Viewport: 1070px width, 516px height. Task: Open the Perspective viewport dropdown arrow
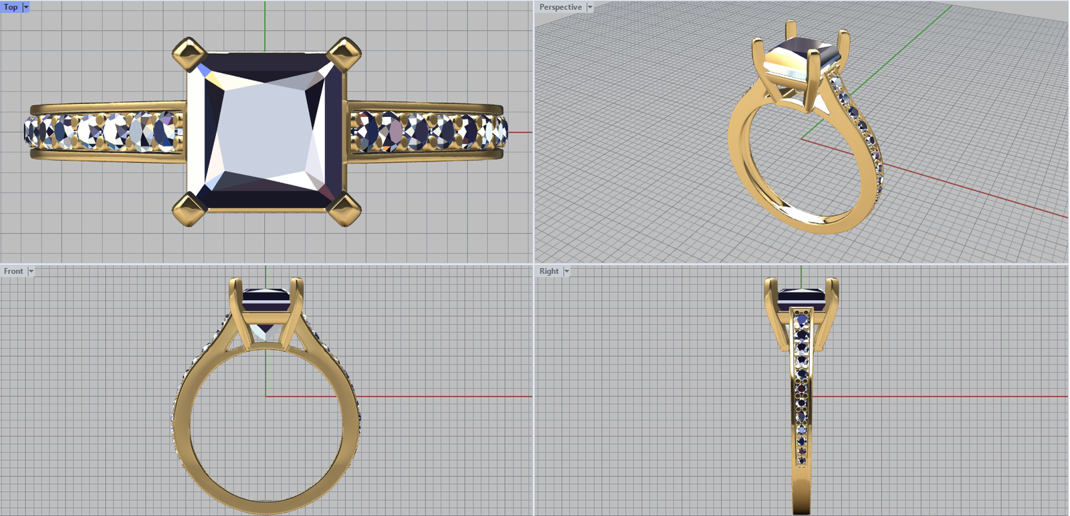click(590, 7)
